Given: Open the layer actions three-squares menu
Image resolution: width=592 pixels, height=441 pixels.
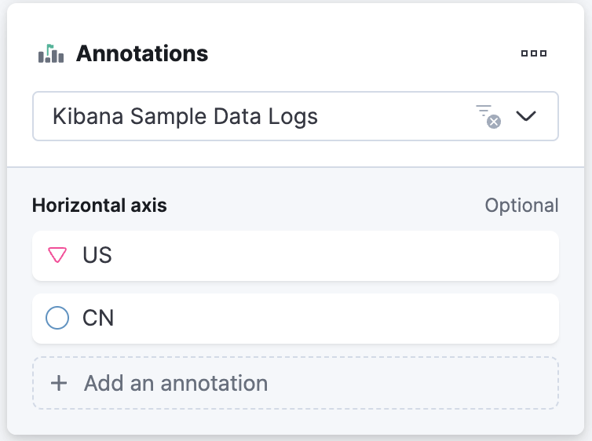Looking at the screenshot, I should pyautogui.click(x=533, y=53).
